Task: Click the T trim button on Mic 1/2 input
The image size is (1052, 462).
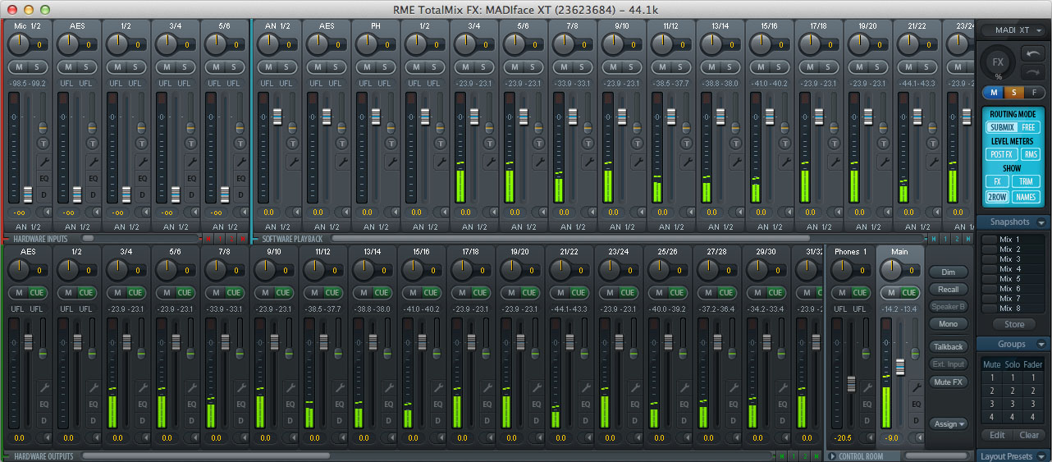Action: tap(43, 144)
